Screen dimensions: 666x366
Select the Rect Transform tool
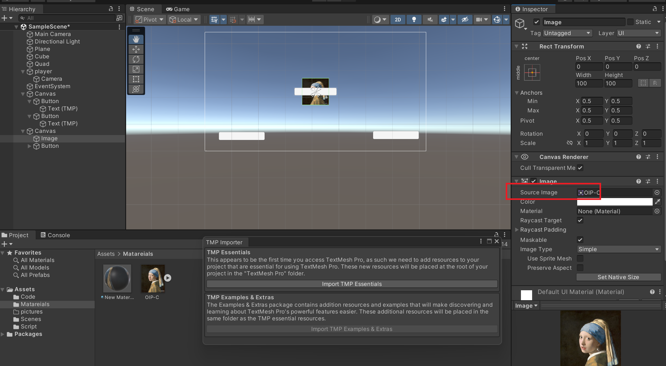(x=136, y=79)
